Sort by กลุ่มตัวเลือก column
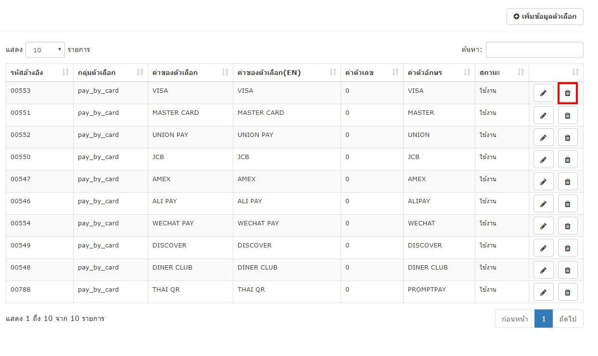 [111, 73]
